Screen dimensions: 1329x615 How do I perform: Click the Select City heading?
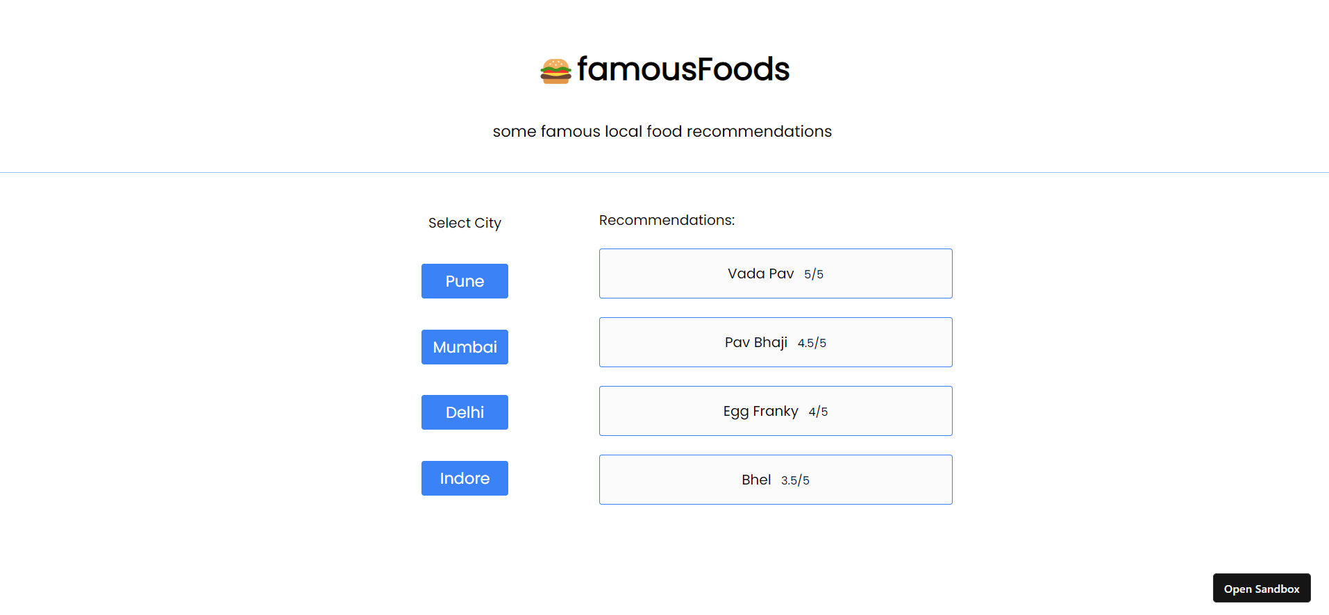coord(464,223)
